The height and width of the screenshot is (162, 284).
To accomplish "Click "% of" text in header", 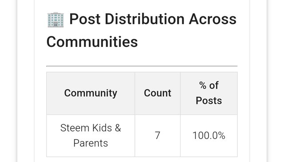I will 209,85.
